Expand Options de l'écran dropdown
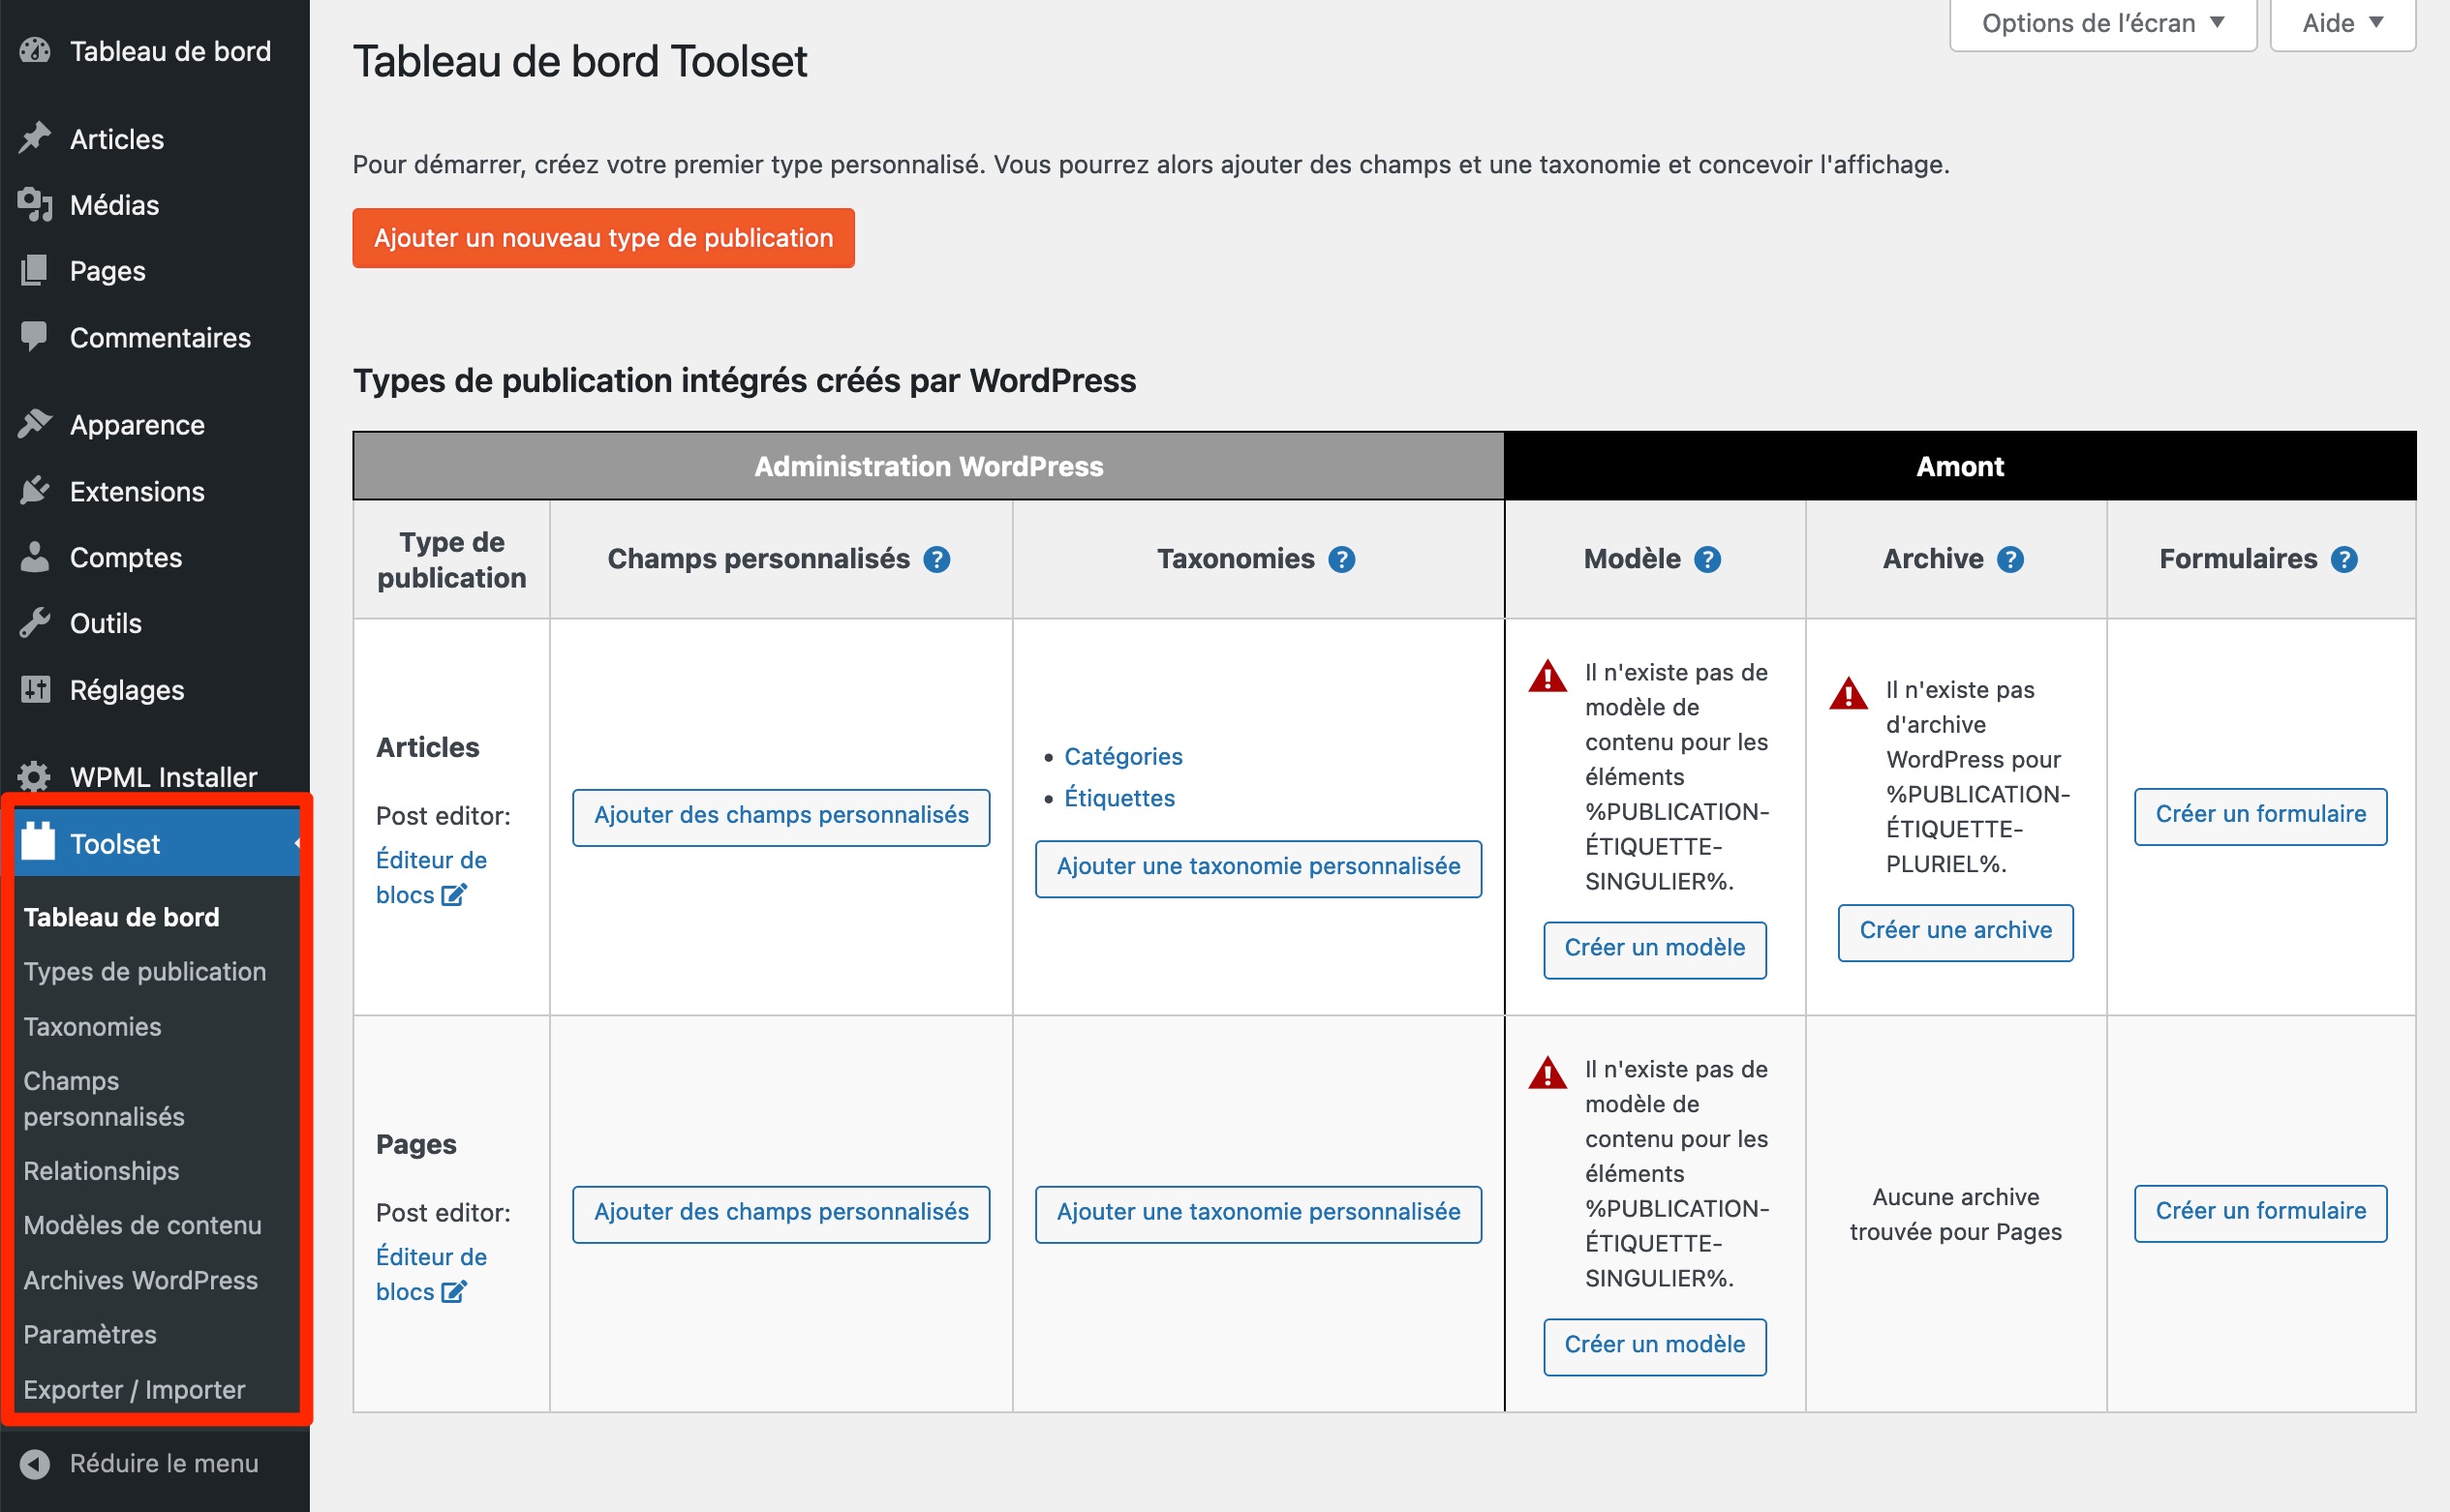The height and width of the screenshot is (1512, 2450). [2103, 23]
